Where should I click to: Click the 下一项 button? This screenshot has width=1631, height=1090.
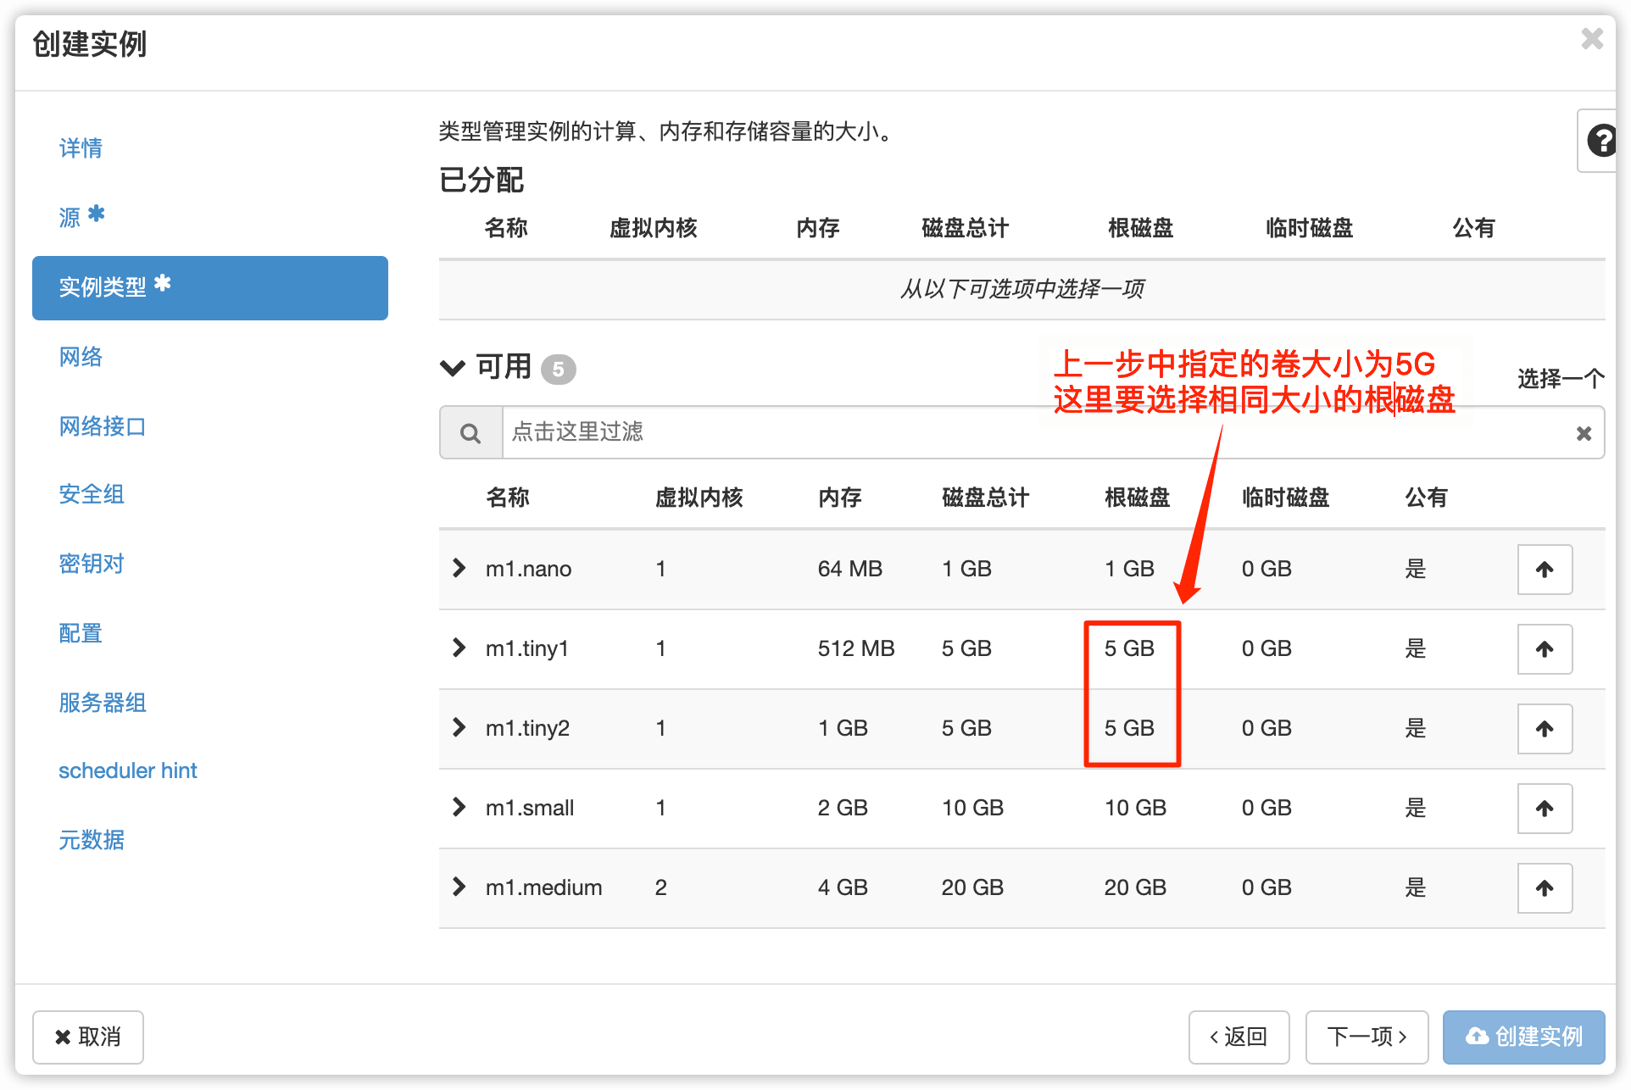click(1367, 1037)
